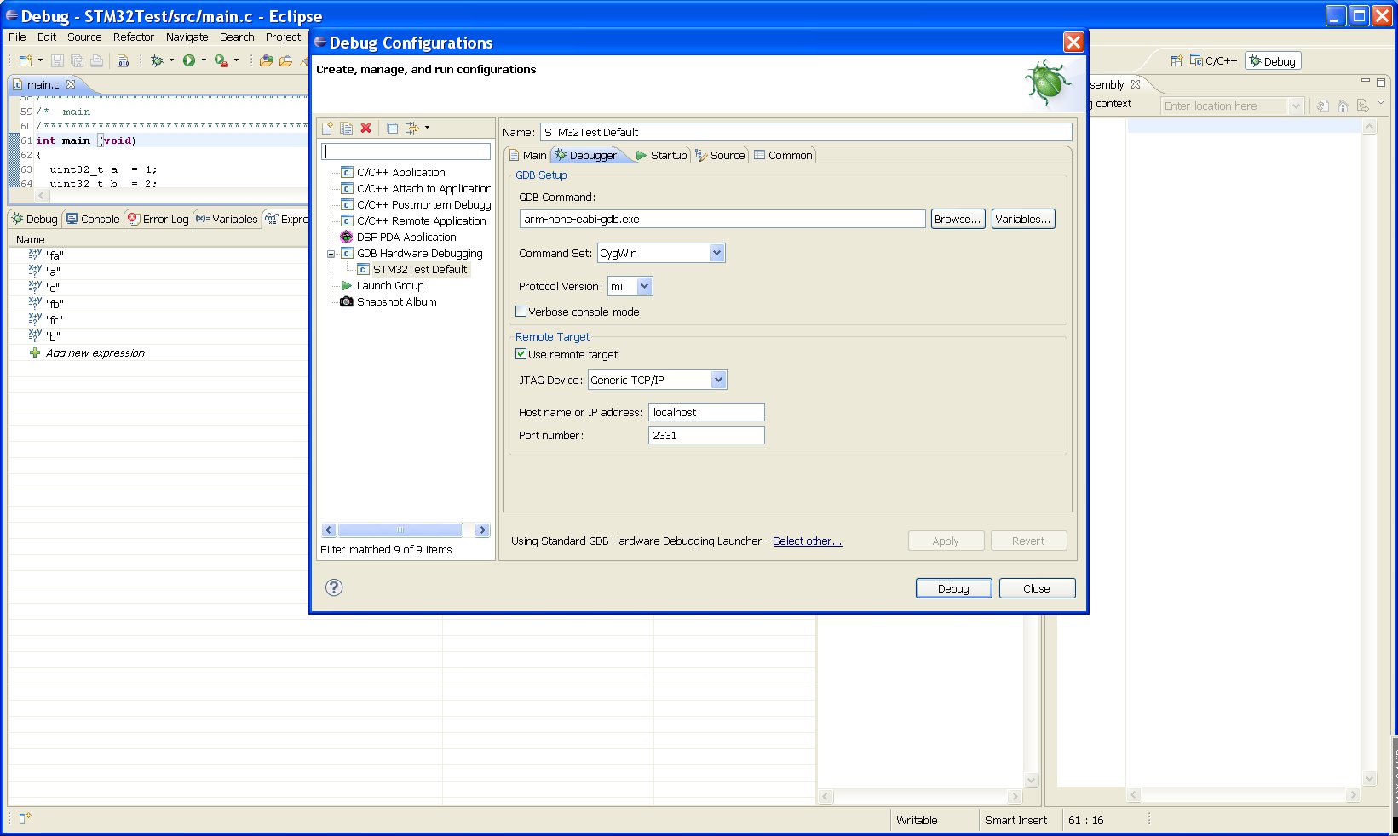Viewport: 1398px width, 836px height.
Task: Open the Protocol Version dropdown
Action: tap(645, 286)
